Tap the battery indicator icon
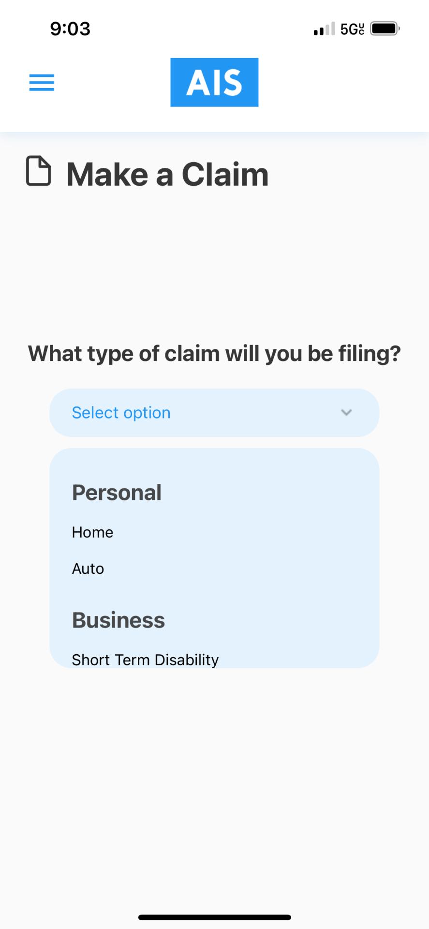Viewport: 429px width, 929px height. pyautogui.click(x=385, y=29)
